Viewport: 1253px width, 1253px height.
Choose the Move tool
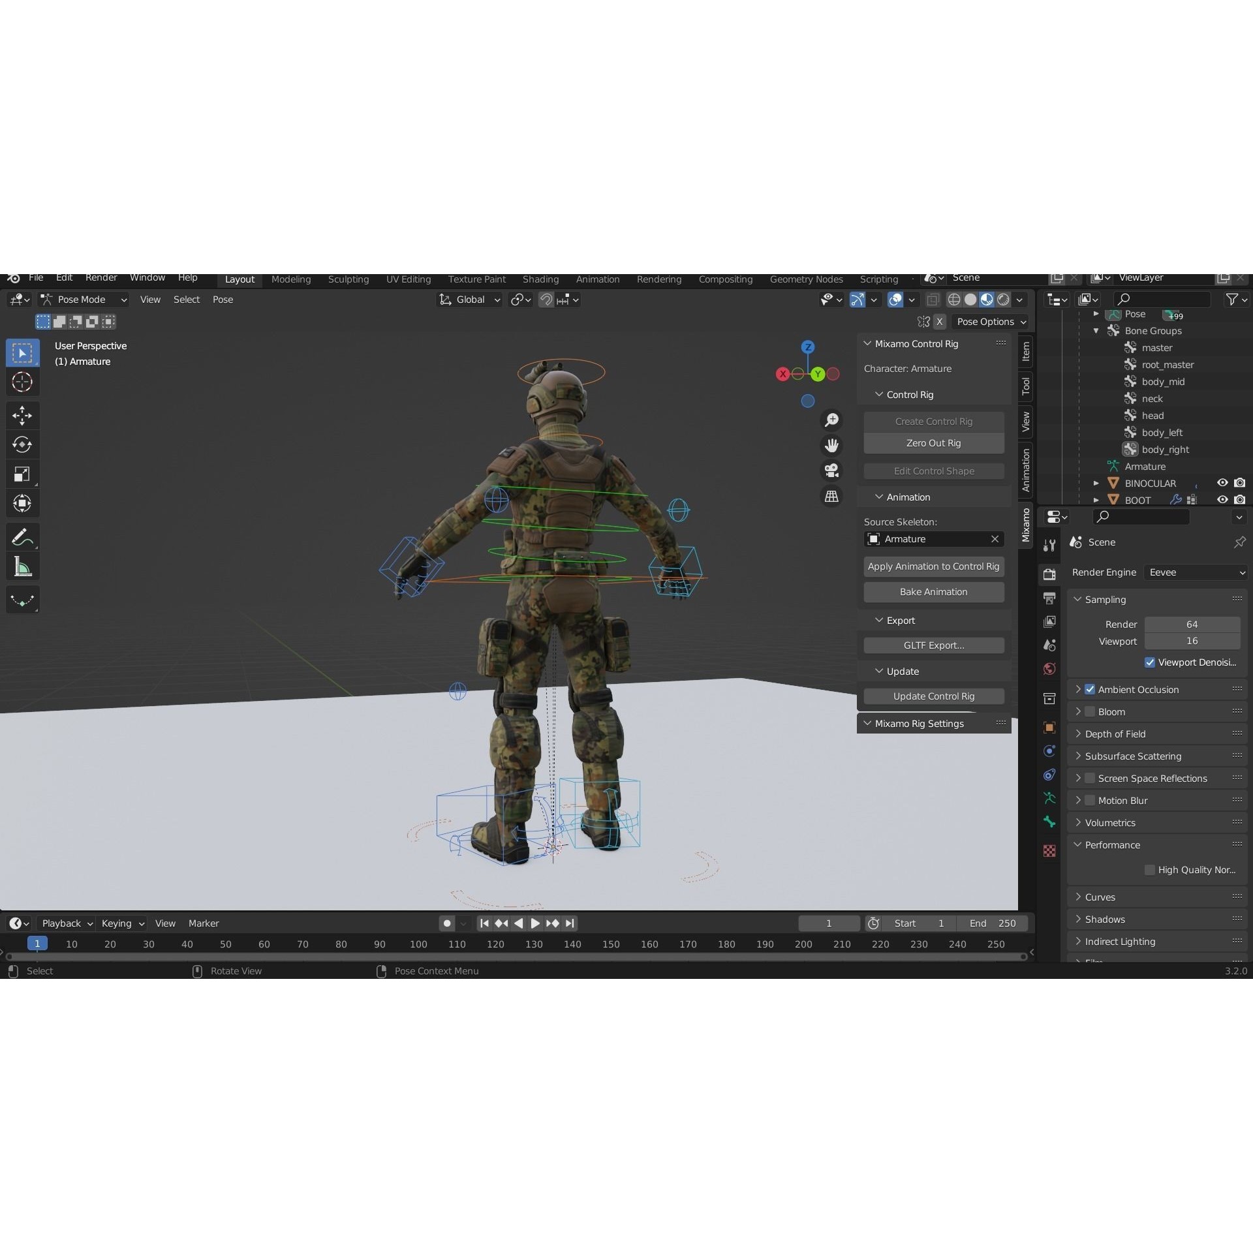point(22,415)
